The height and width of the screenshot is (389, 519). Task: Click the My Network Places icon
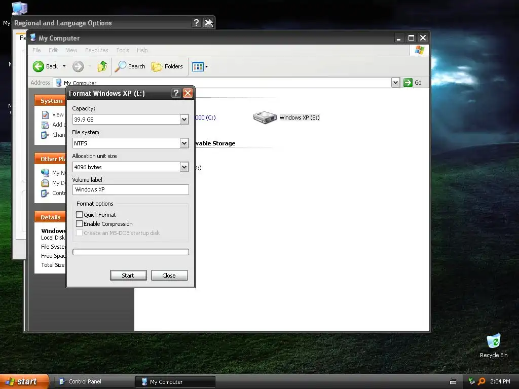pos(45,173)
